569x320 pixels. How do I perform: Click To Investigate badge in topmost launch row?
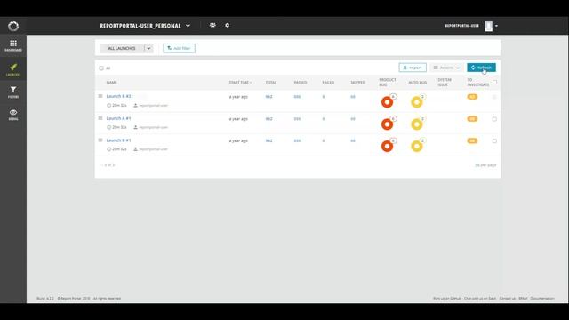point(472,97)
